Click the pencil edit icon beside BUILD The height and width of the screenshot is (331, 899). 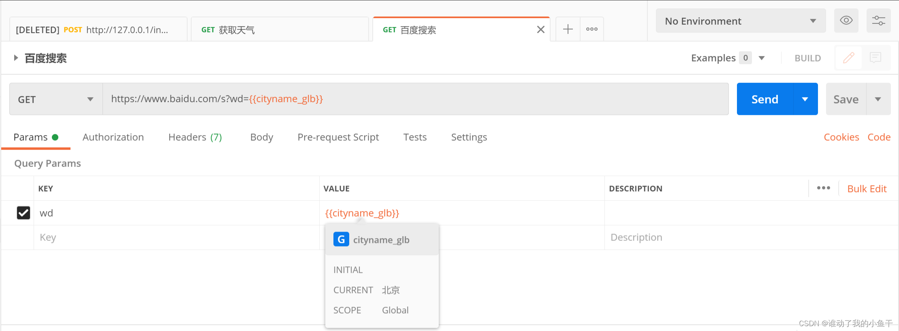pos(848,58)
